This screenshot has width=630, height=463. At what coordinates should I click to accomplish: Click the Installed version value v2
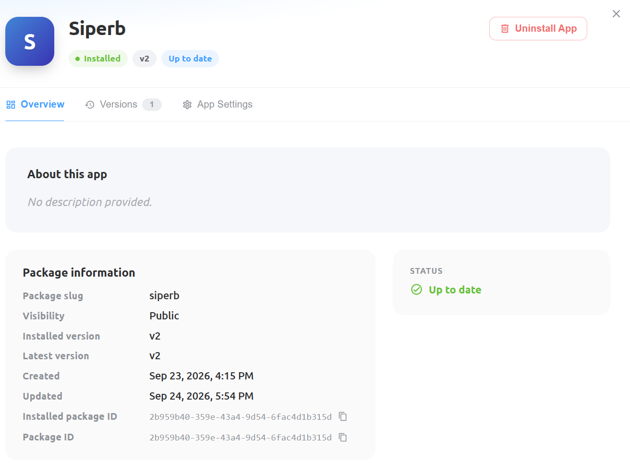[x=155, y=336]
